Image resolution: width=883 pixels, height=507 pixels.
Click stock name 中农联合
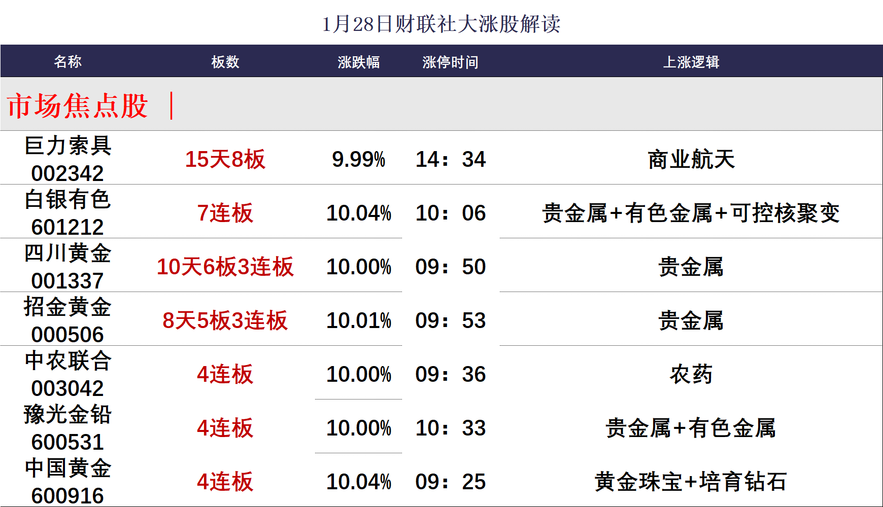coord(67,361)
